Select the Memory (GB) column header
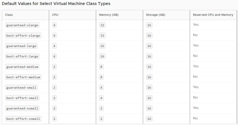 [x=109, y=15]
